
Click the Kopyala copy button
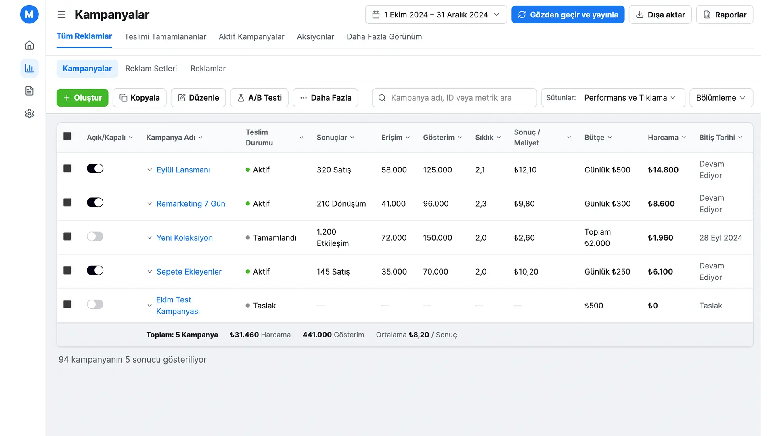click(x=139, y=98)
